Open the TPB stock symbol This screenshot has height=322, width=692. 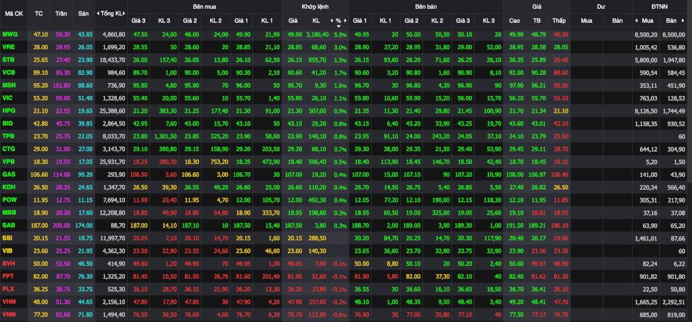coord(8,136)
